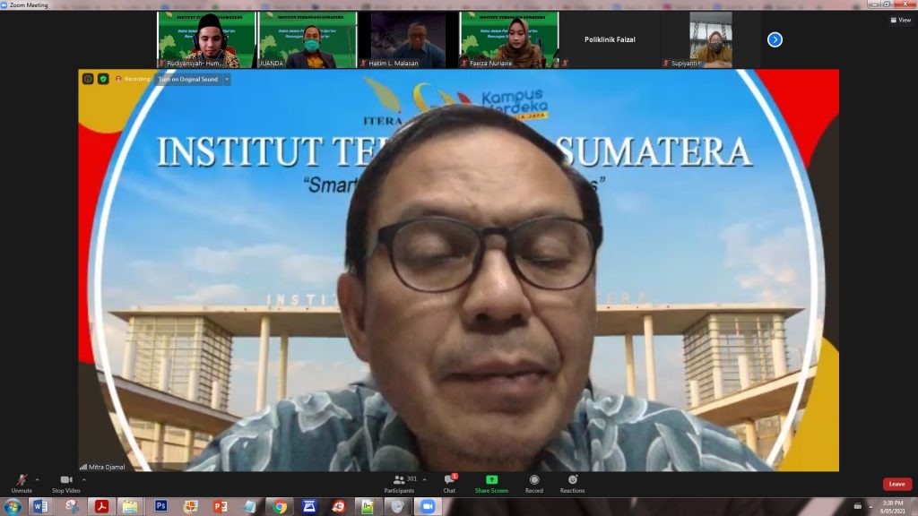Open PowerPoint from taskbar
The height and width of the screenshot is (516, 918).
point(221,506)
